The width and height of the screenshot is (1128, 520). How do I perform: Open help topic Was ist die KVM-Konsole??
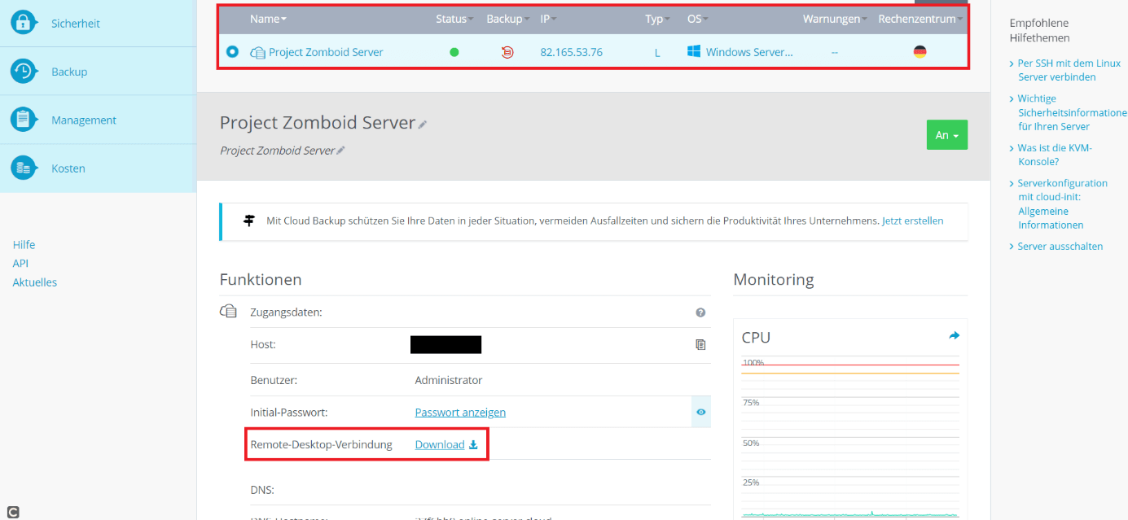(x=1055, y=155)
